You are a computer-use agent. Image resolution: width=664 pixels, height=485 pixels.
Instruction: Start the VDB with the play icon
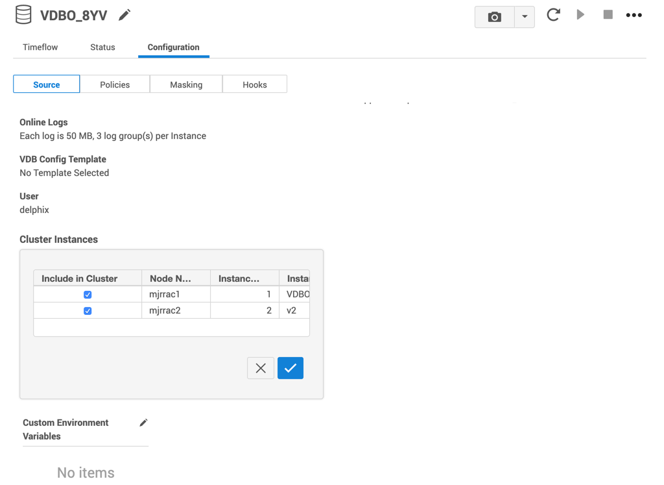[580, 14]
